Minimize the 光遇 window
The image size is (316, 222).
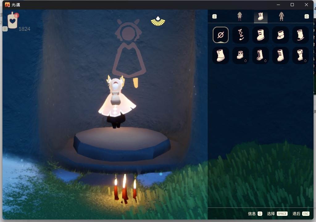pyautogui.click(x=278, y=5)
